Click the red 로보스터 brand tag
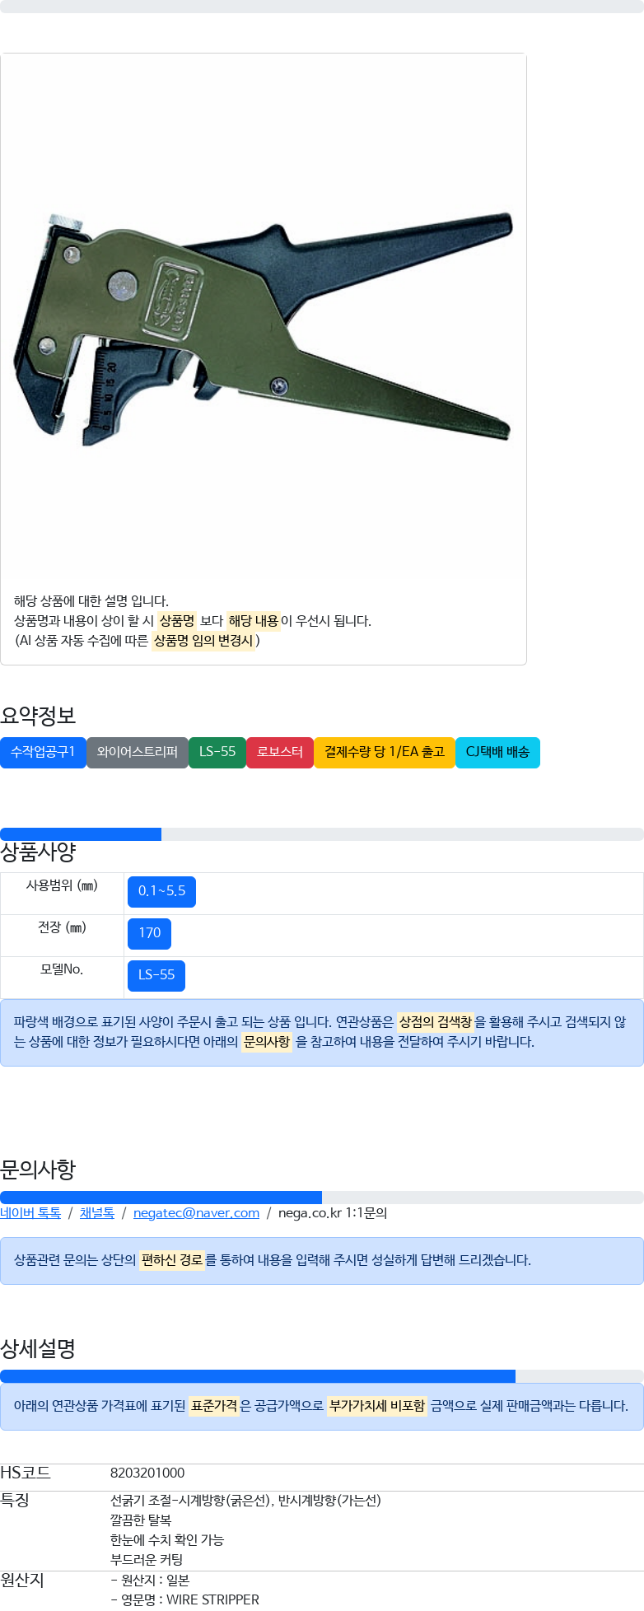The width and height of the screenshot is (644, 1611). point(280,752)
